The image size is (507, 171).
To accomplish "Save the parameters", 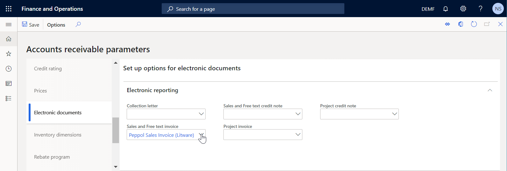I will click(31, 24).
